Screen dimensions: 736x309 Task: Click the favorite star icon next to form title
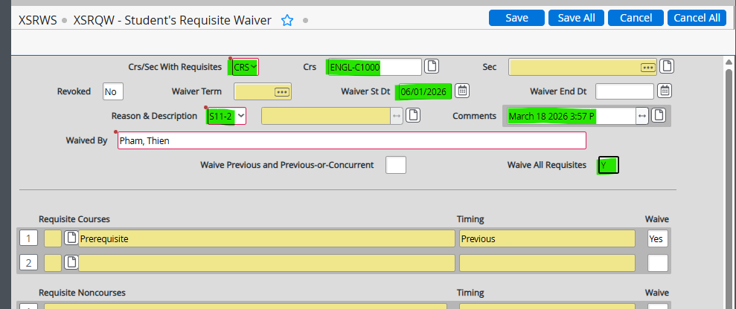click(287, 21)
